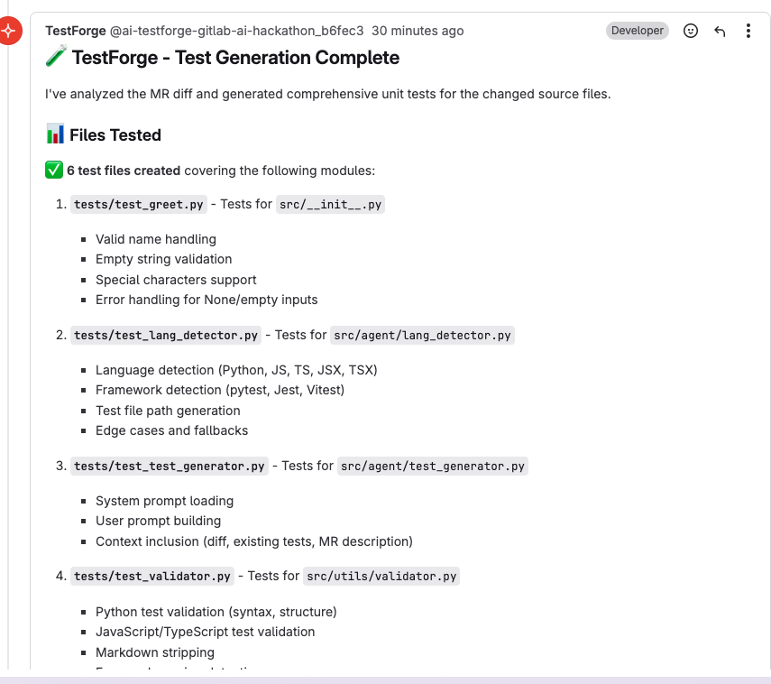Viewport: 771px width, 684px height.
Task: Select the tests/test_lang_detector.py file name
Action: (166, 335)
